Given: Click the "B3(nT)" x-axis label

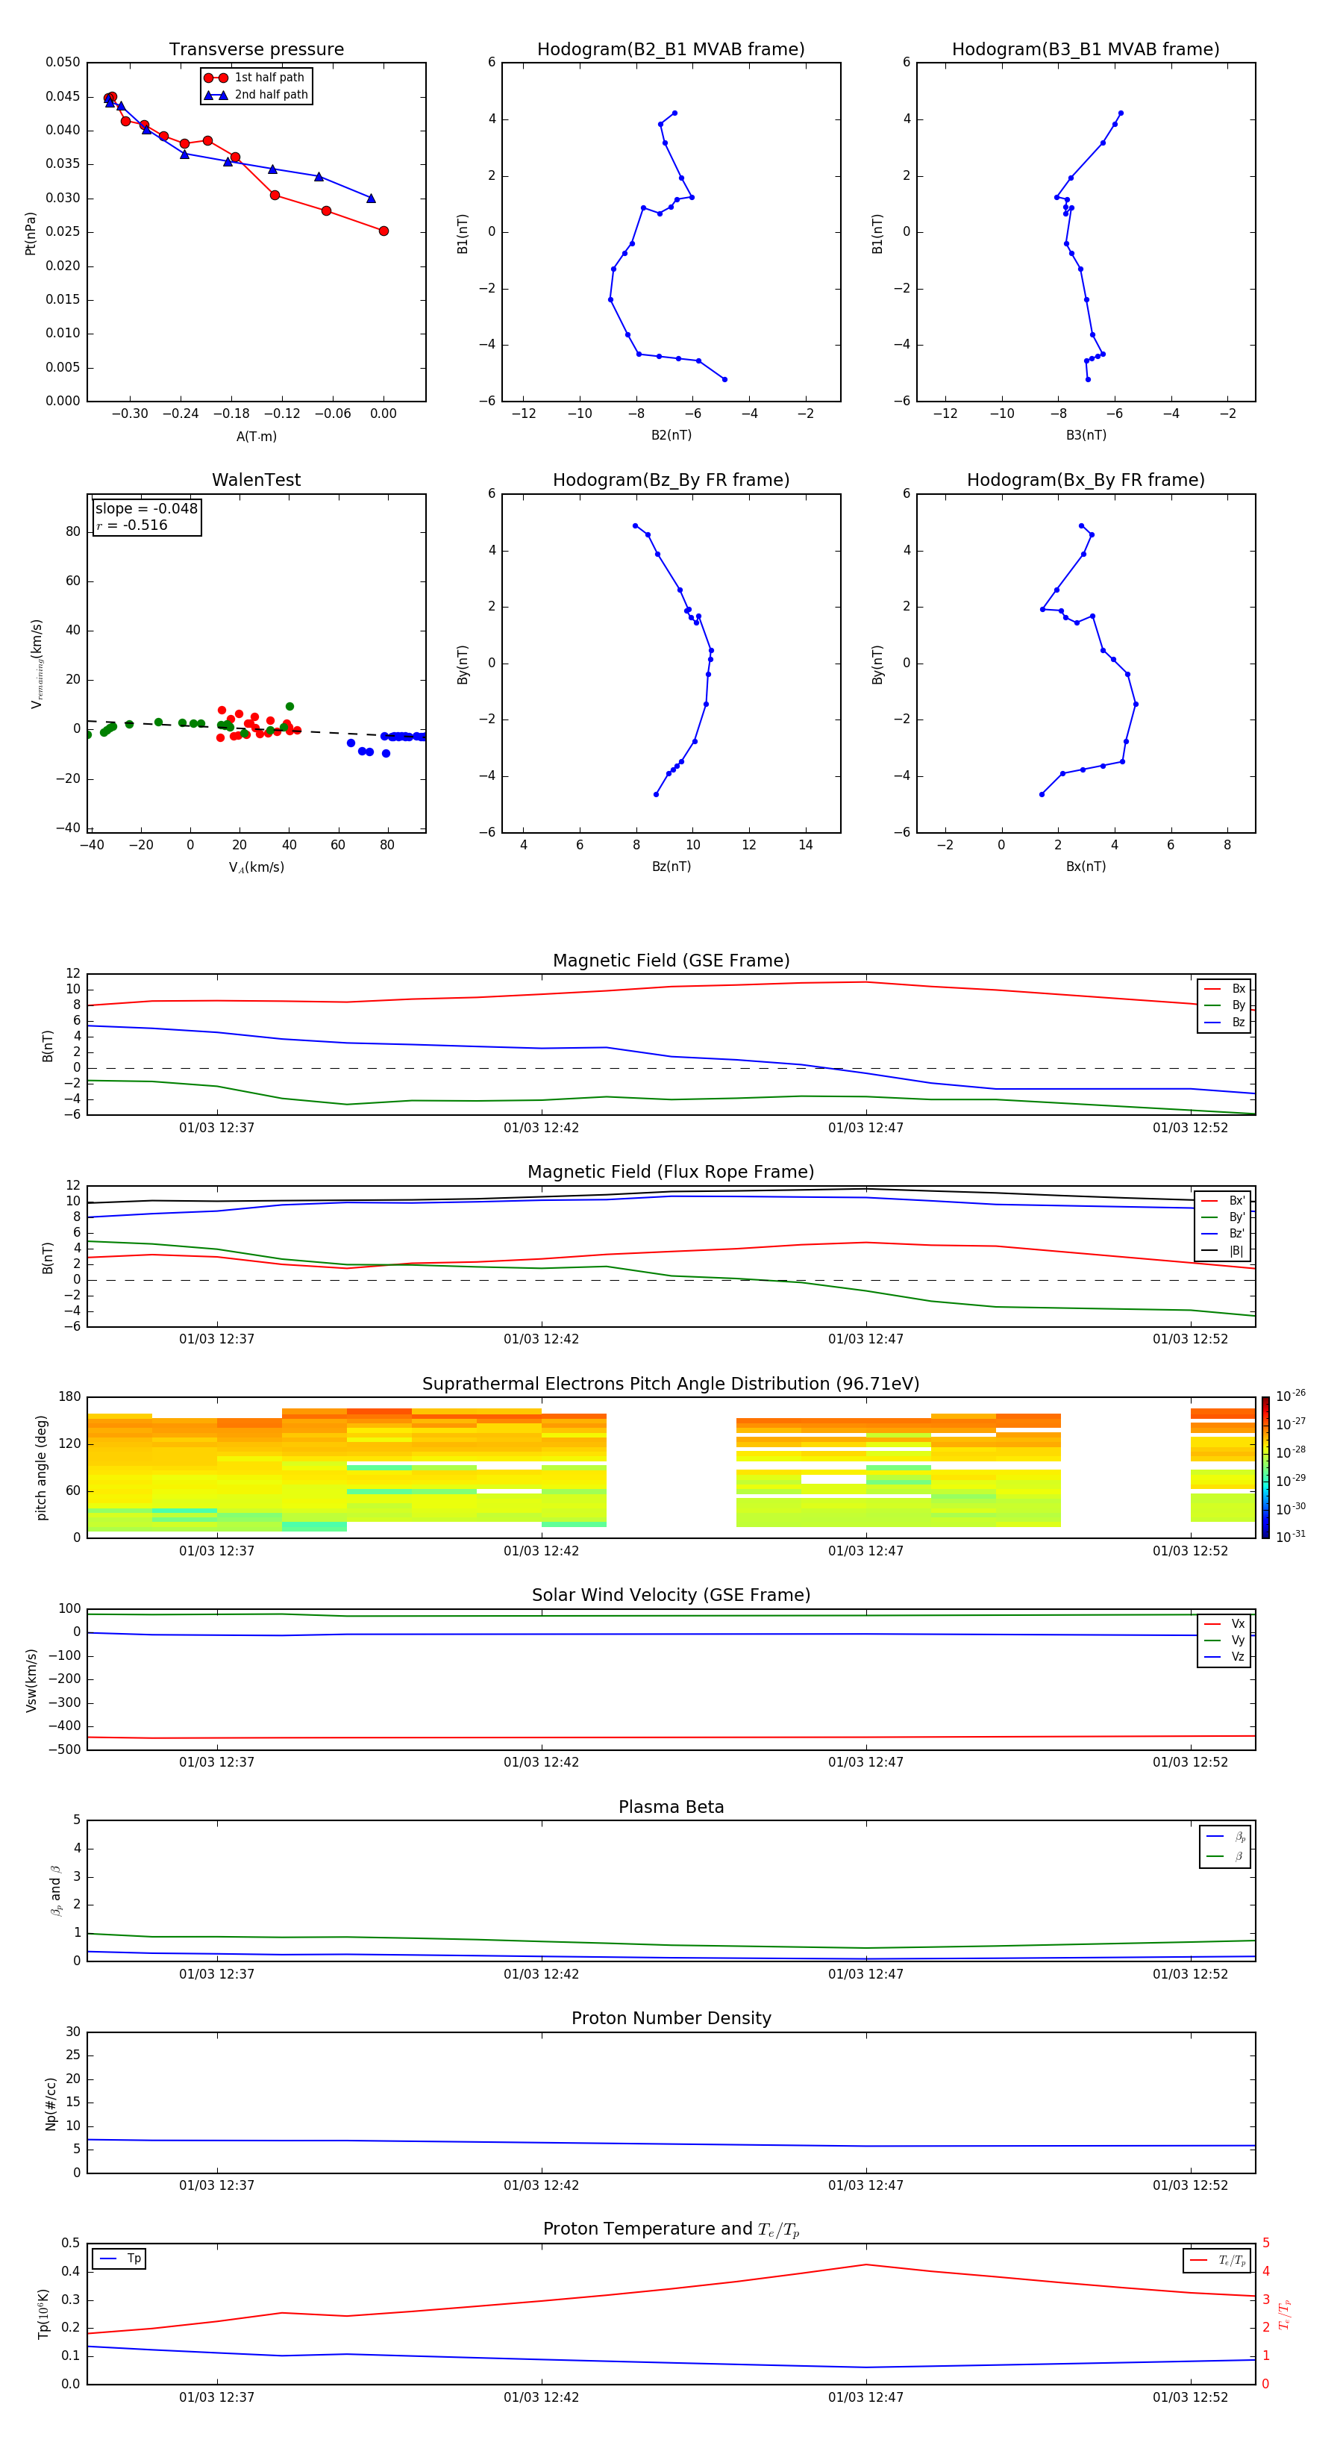Looking at the screenshot, I should (x=1086, y=435).
